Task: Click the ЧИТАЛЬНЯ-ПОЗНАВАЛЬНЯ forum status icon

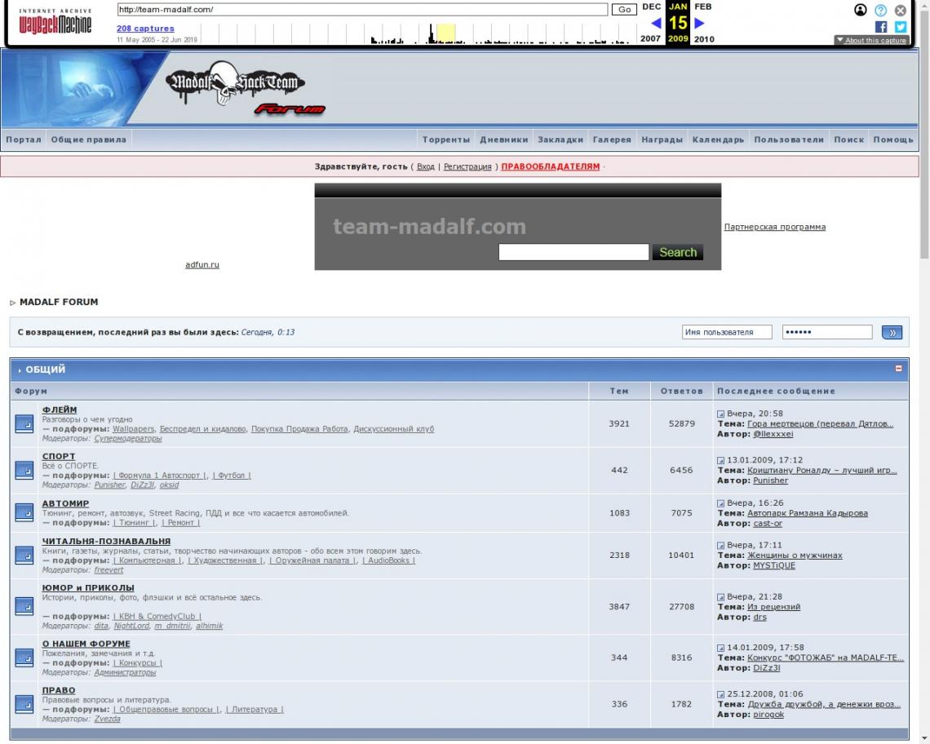Action: [24, 555]
